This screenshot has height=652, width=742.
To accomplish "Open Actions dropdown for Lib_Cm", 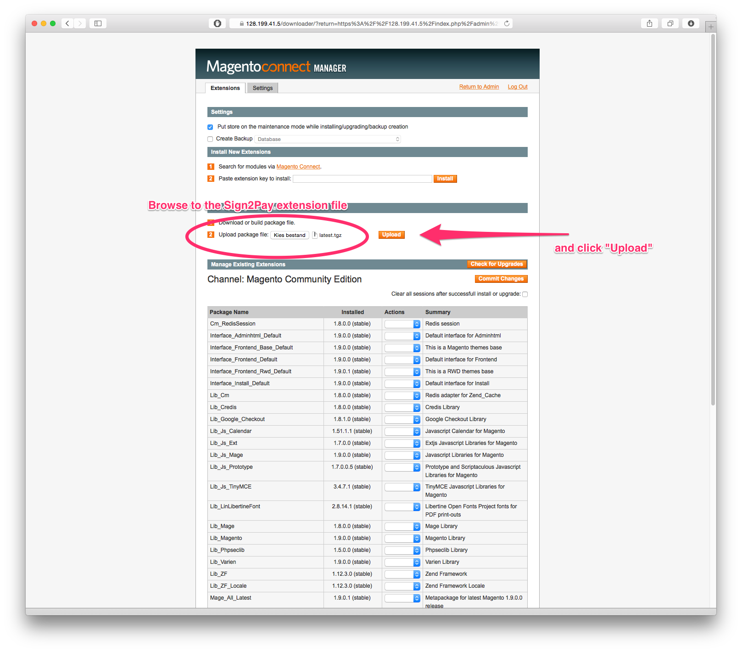I will click(402, 396).
